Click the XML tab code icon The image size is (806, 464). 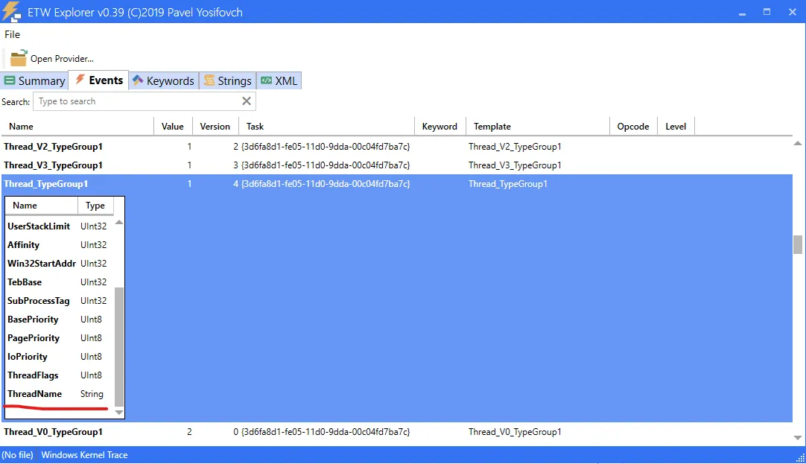(266, 80)
